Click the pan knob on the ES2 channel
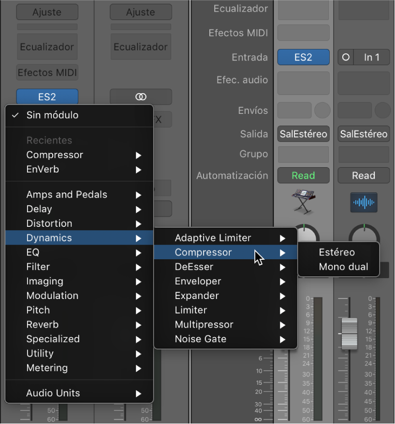 pos(307,234)
